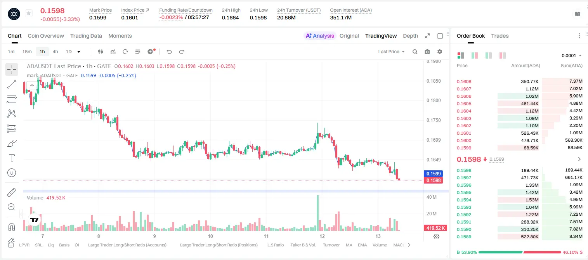Click the AI Analysis button

coord(320,36)
